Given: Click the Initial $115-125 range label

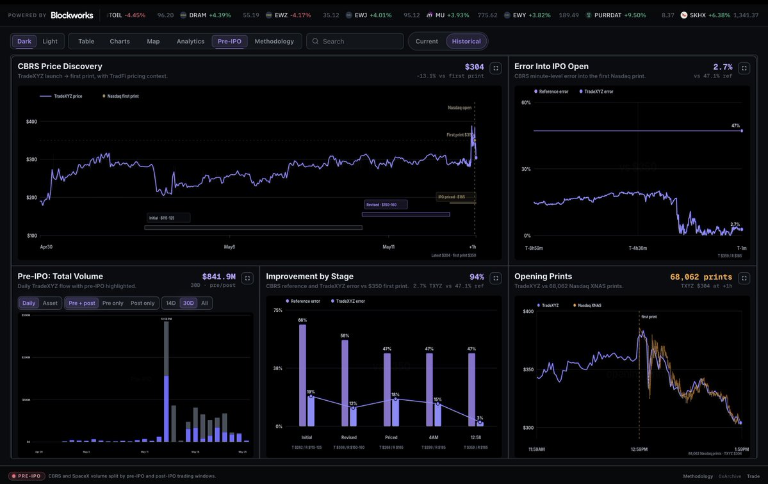Looking at the screenshot, I should click(168, 218).
